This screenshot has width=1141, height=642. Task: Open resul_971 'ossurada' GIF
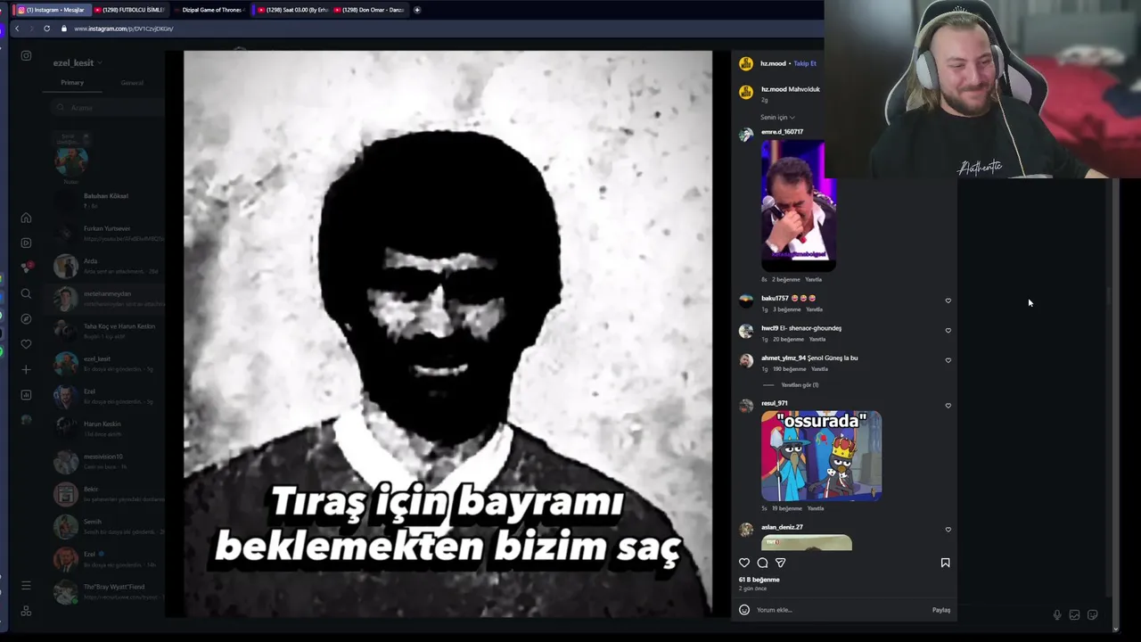821,456
